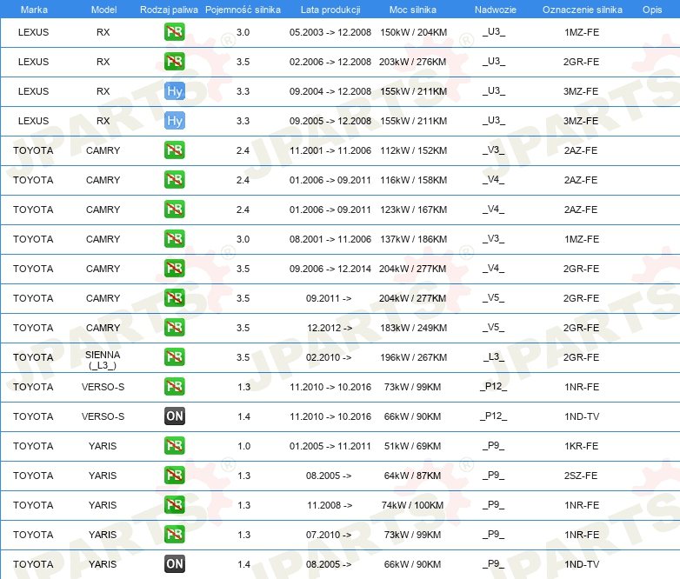
Task: Click petrol icon in Yaris 1KR-FE row
Action: point(174,445)
